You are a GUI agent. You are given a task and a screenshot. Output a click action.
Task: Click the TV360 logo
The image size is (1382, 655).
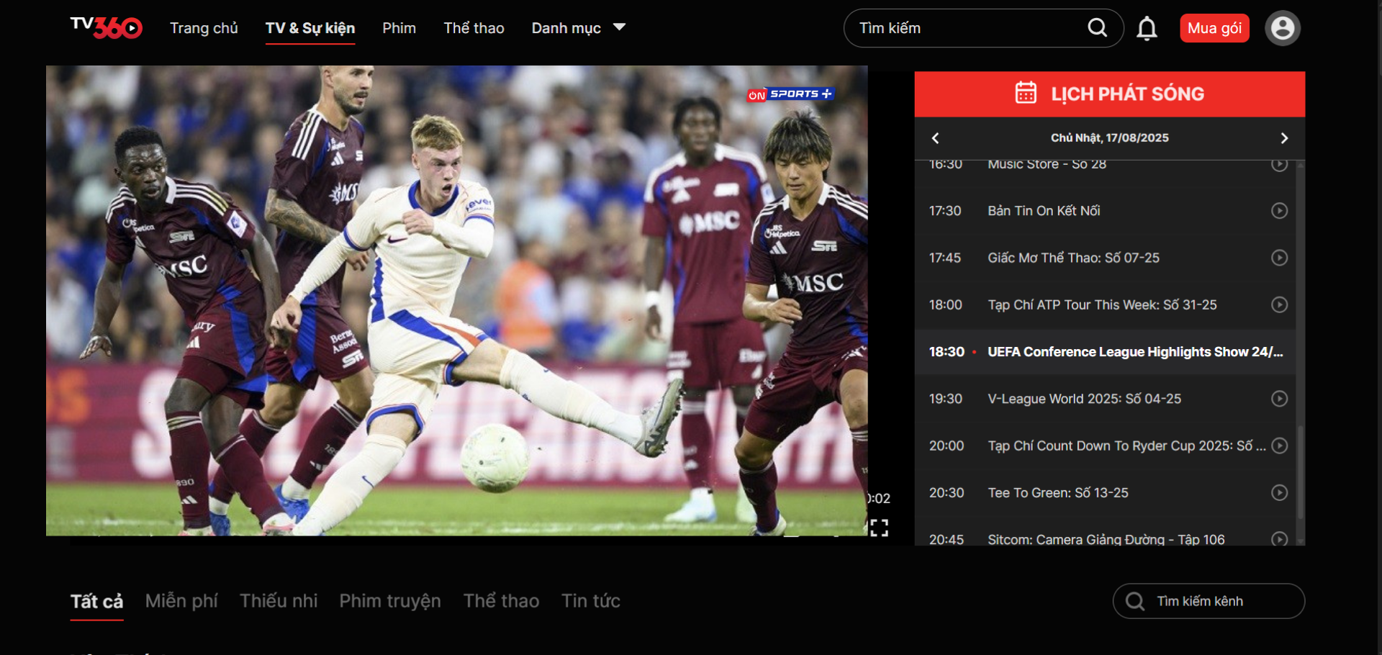[106, 27]
